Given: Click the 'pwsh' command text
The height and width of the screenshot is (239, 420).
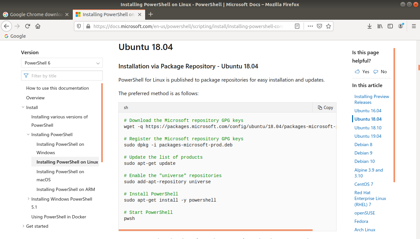Looking at the screenshot, I should (129, 218).
